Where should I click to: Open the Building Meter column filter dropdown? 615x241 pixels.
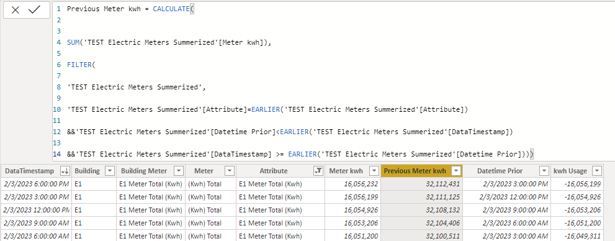(179, 171)
